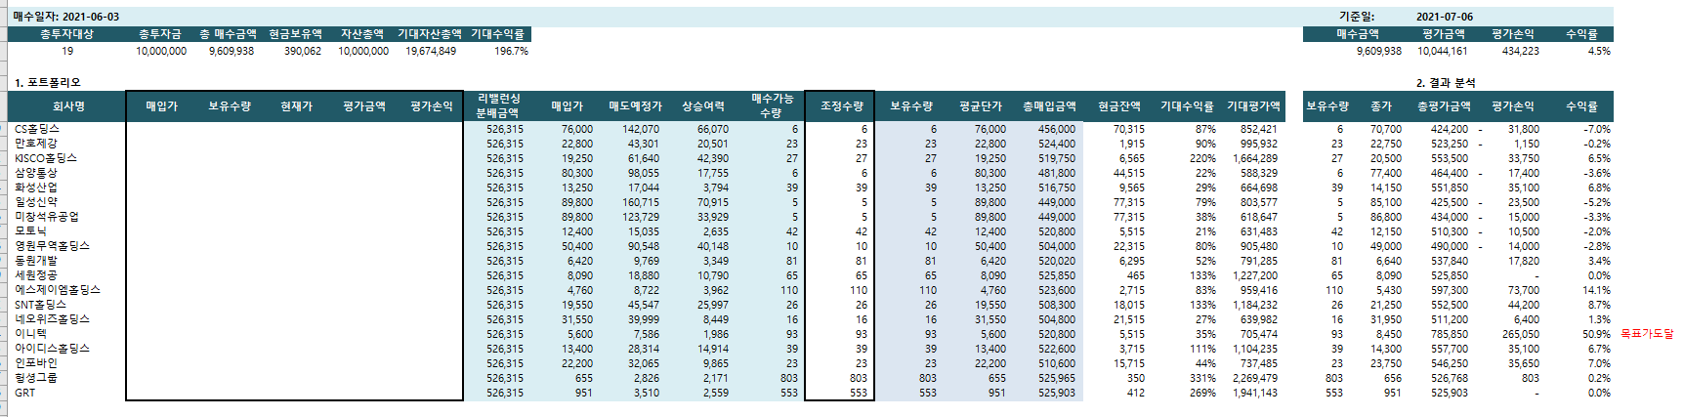
Task: Select the '2. 결과 분석' section title
Action: coord(1446,83)
